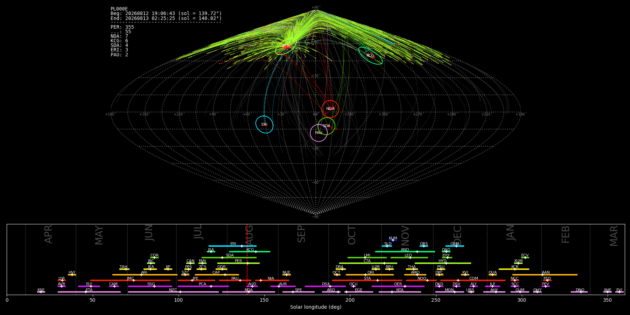Click the PER radiant label on map
The width and height of the screenshot is (630, 315).
pyautogui.click(x=286, y=46)
